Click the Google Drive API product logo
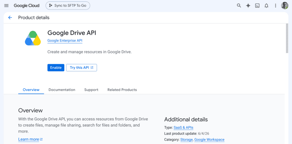This screenshot has width=292, height=144. pos(33,38)
